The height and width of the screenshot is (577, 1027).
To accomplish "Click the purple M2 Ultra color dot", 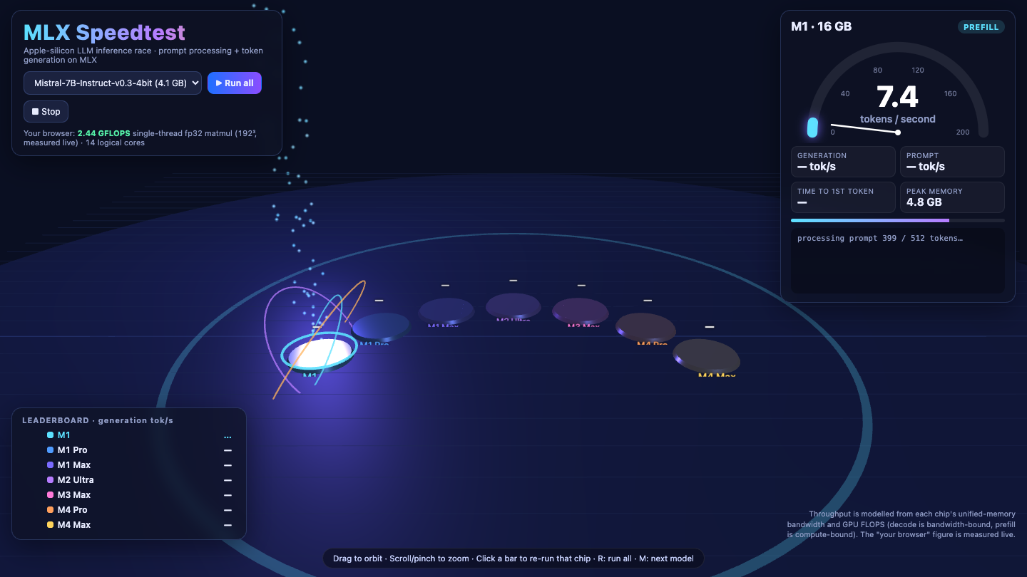I will point(51,480).
